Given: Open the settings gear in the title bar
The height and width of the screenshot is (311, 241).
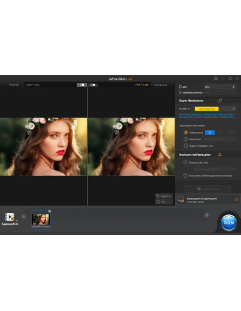Looking at the screenshot, I should pos(216,78).
